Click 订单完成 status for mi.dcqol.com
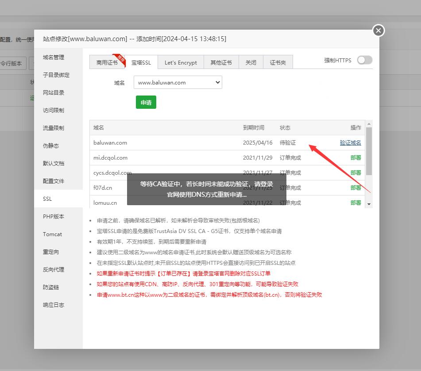This screenshot has width=421, height=371. (290, 158)
